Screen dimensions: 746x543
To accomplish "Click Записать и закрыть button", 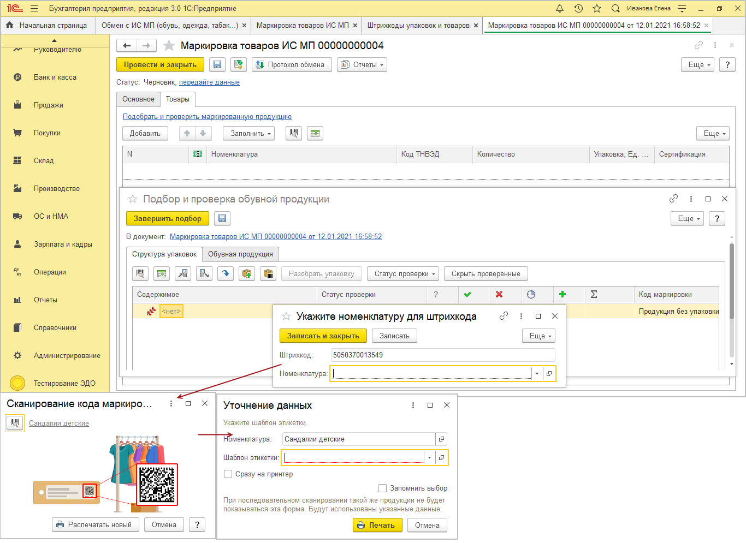I will (323, 336).
